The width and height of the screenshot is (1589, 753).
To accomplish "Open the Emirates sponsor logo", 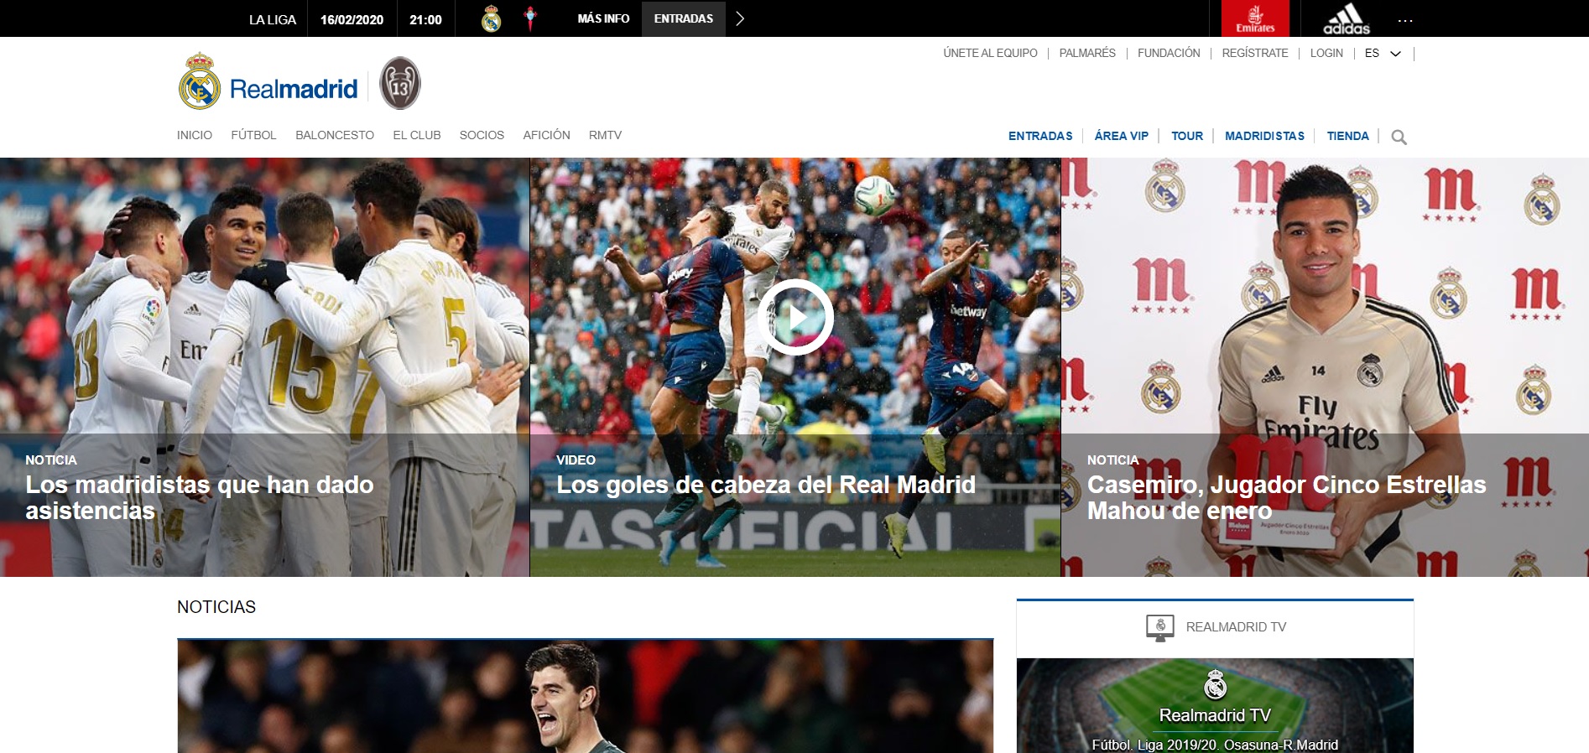I will tap(1255, 18).
